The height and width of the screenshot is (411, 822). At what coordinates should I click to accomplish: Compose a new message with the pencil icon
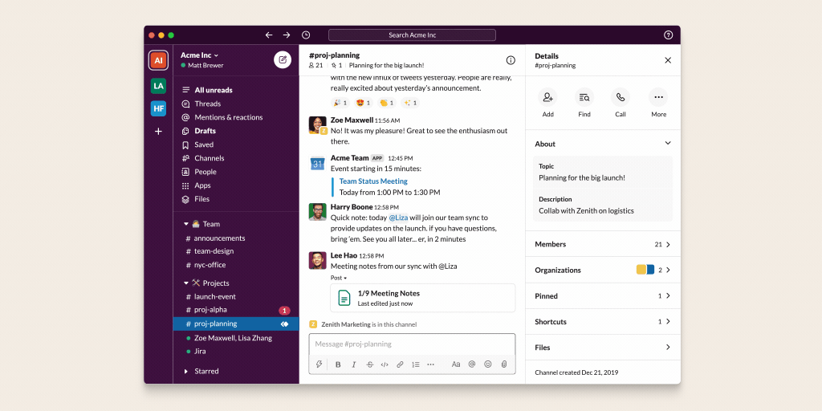tap(283, 59)
